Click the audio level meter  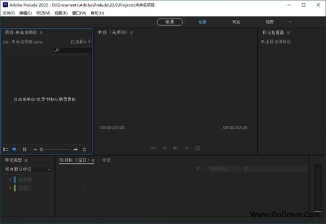(x=317, y=188)
